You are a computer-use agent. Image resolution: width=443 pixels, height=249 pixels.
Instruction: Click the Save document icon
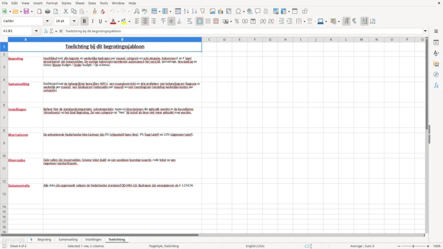(x=26, y=11)
